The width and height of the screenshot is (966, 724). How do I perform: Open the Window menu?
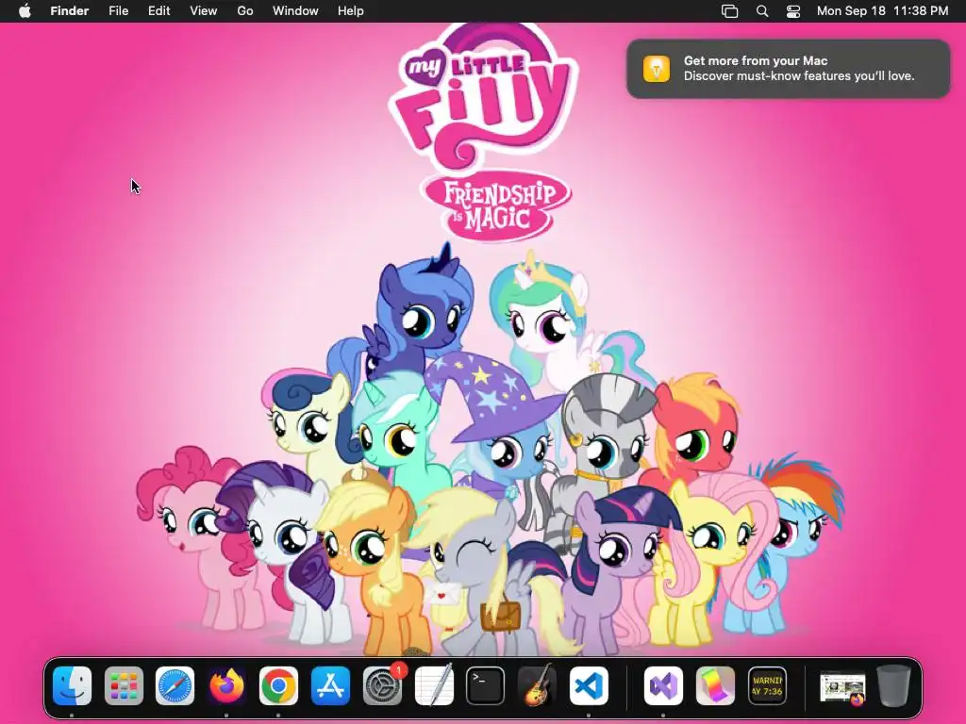click(x=295, y=11)
